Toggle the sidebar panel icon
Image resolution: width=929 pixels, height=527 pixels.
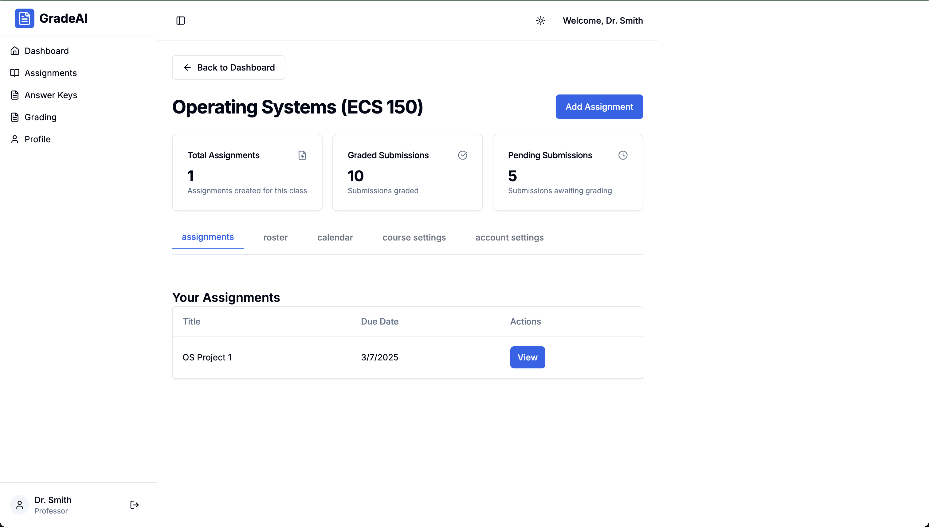(181, 21)
